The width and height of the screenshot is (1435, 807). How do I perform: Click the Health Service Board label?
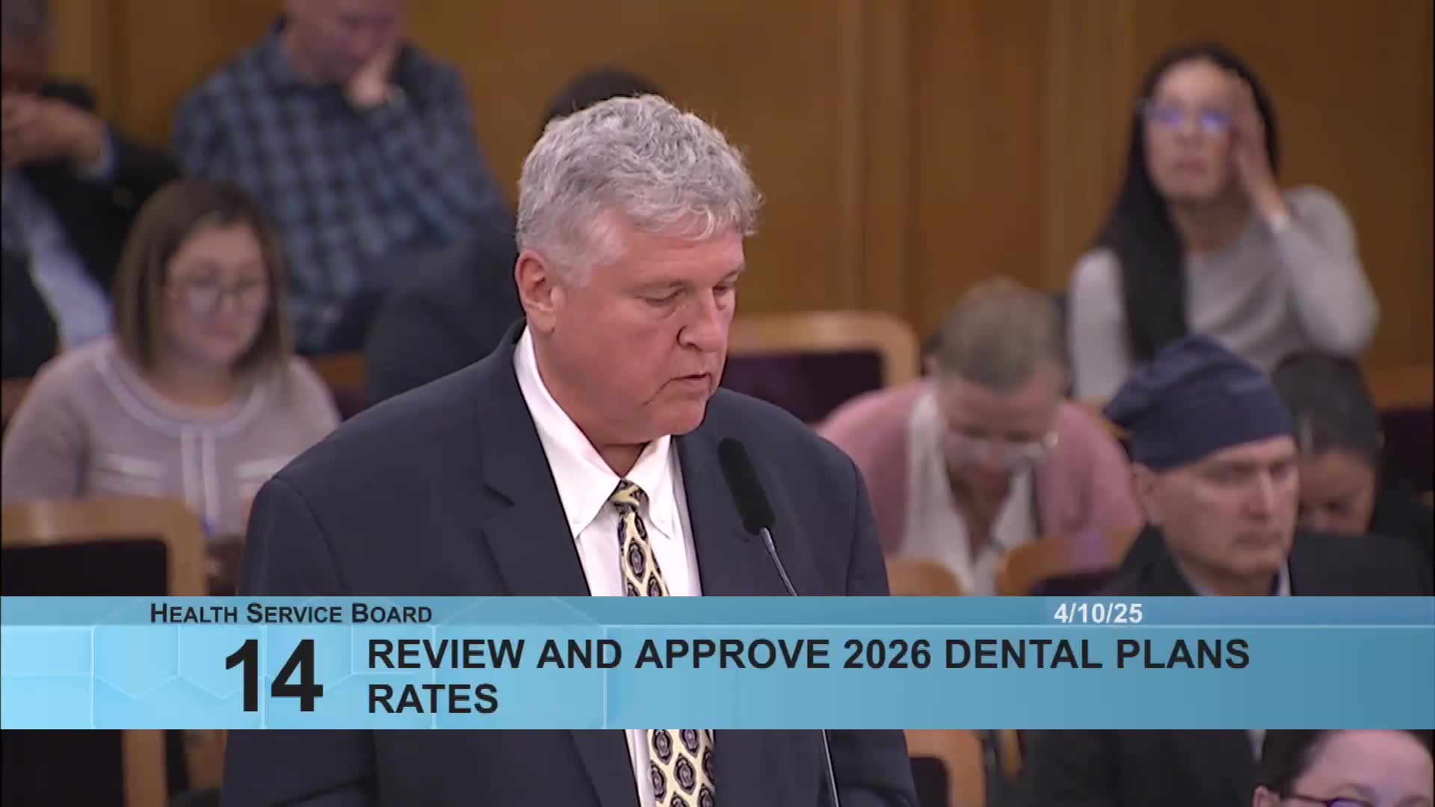coord(291,614)
